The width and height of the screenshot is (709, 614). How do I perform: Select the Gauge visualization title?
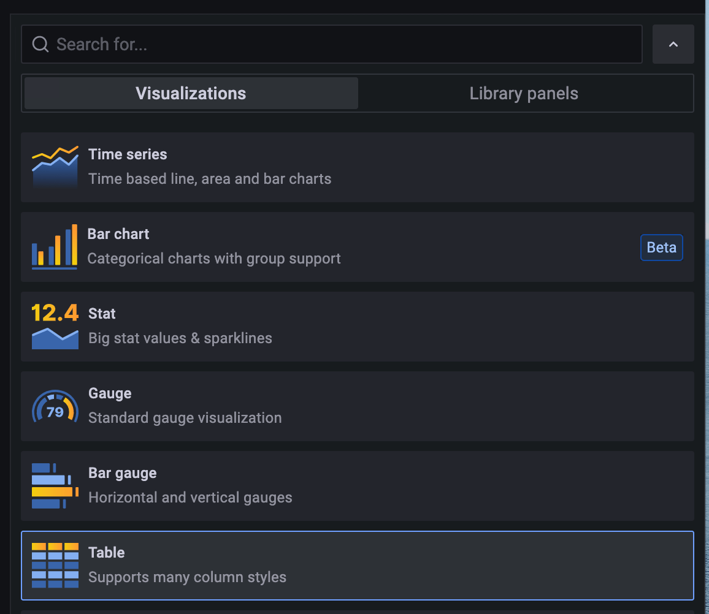110,393
